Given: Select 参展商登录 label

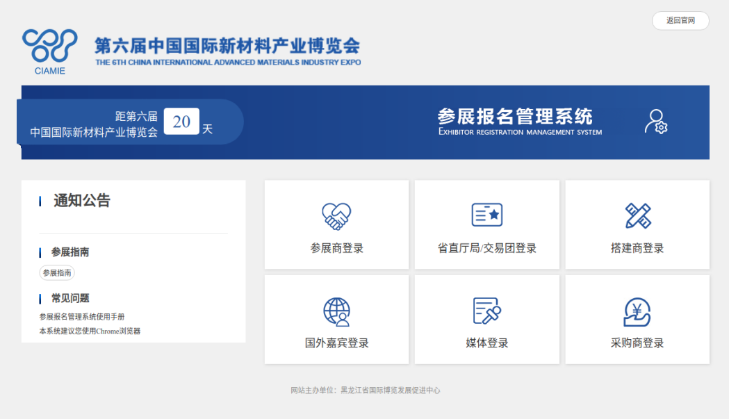Looking at the screenshot, I should click(x=336, y=248).
